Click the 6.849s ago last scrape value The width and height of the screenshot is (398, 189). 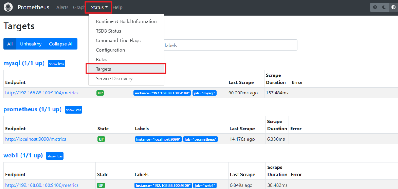click(241, 185)
